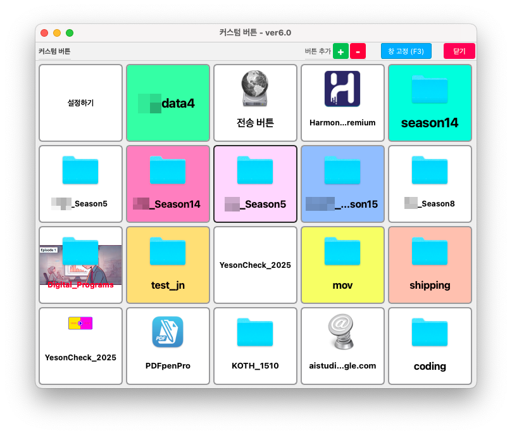This screenshot has height=435, width=512.
Task: Click the window title 커스텀 버튼 - ver6.0
Action: 255,33
